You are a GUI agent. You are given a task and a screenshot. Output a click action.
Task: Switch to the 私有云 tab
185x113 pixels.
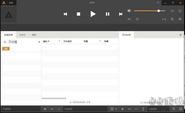point(22,35)
